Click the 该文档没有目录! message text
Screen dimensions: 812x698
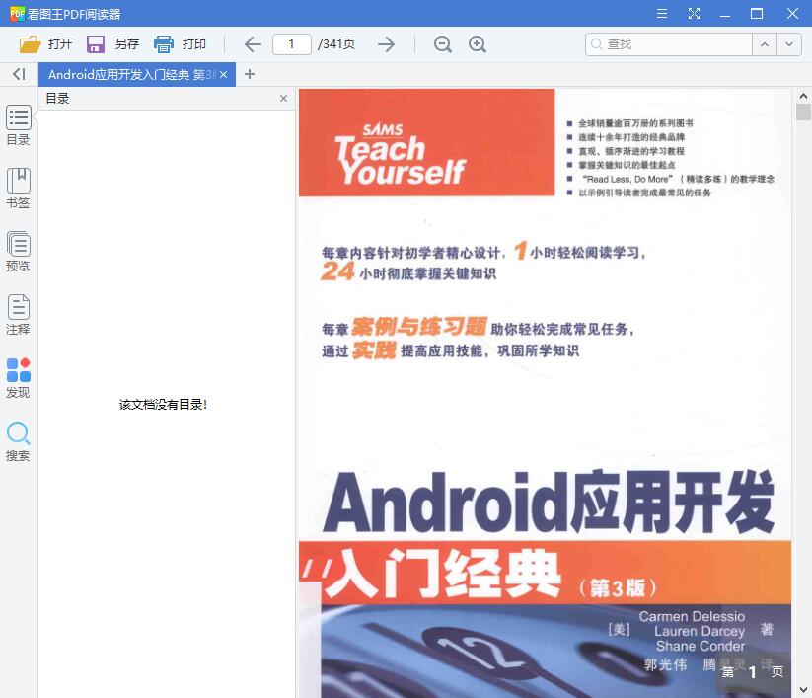click(163, 404)
